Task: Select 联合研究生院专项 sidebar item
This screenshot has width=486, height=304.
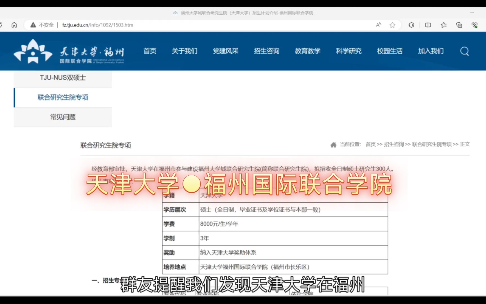Action: click(x=63, y=97)
